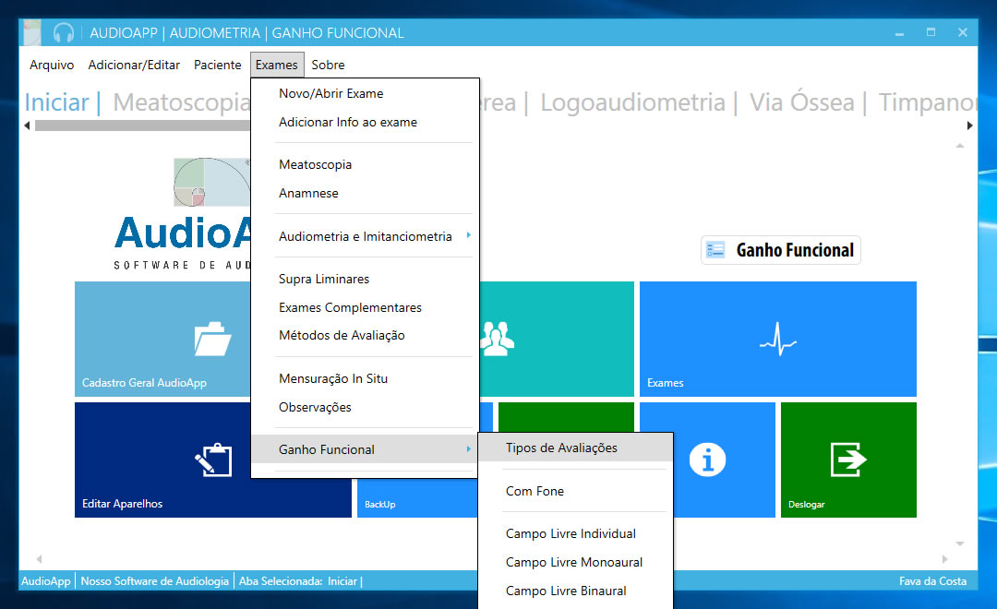Viewport: 997px width, 609px height.
Task: Click the gray tab strip scrollbar thumb
Action: click(x=143, y=125)
